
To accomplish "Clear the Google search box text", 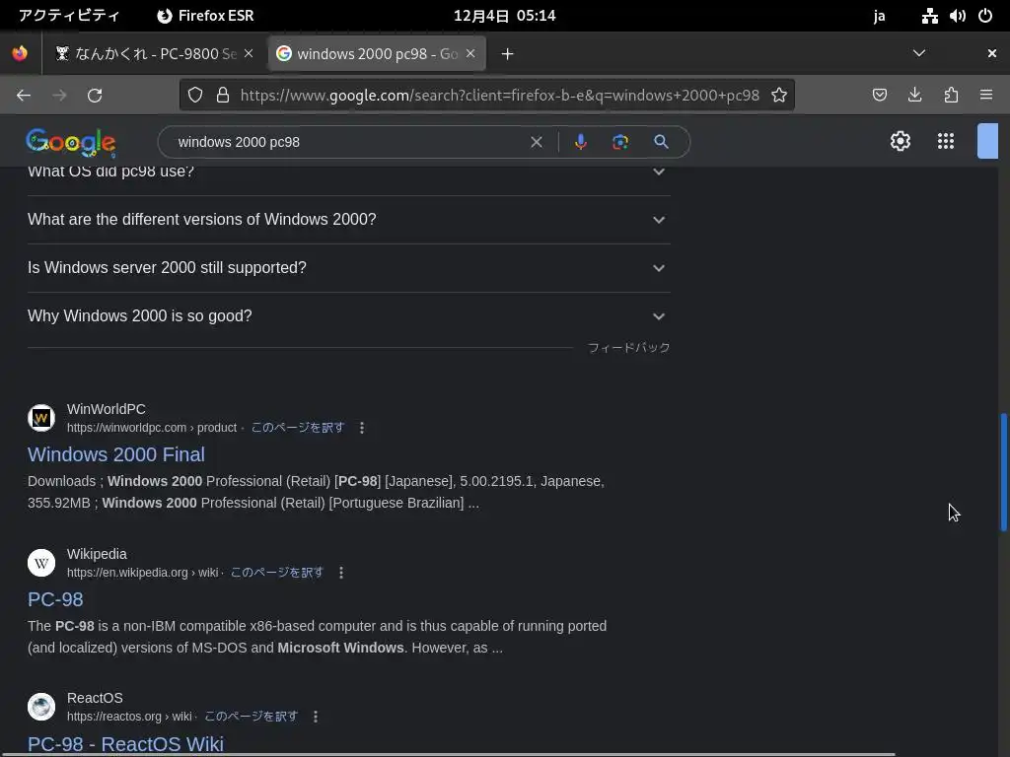I will [536, 142].
